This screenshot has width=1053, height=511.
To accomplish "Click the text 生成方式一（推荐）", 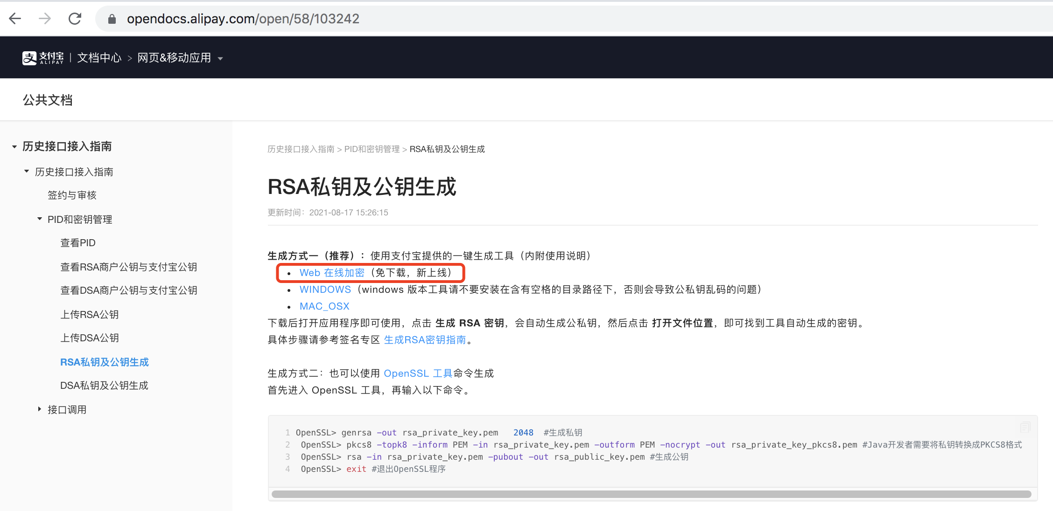I will [x=311, y=256].
